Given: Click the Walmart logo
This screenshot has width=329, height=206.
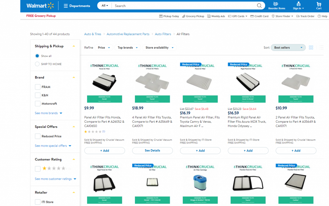Looking at the screenshot, I should (40, 6).
